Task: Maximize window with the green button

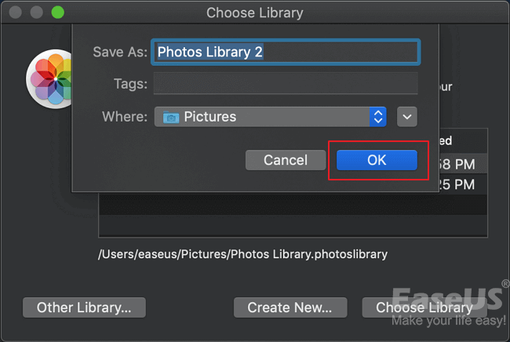Action: click(x=57, y=13)
